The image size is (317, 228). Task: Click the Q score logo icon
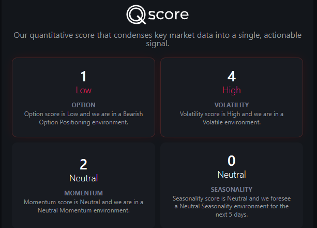pos(137,15)
